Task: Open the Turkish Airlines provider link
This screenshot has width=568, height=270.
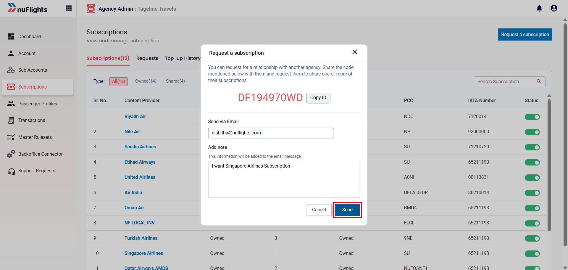Action: pyautogui.click(x=141, y=238)
